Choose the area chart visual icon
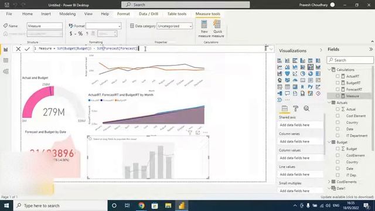The width and height of the screenshot is (375, 211). pos(287,67)
